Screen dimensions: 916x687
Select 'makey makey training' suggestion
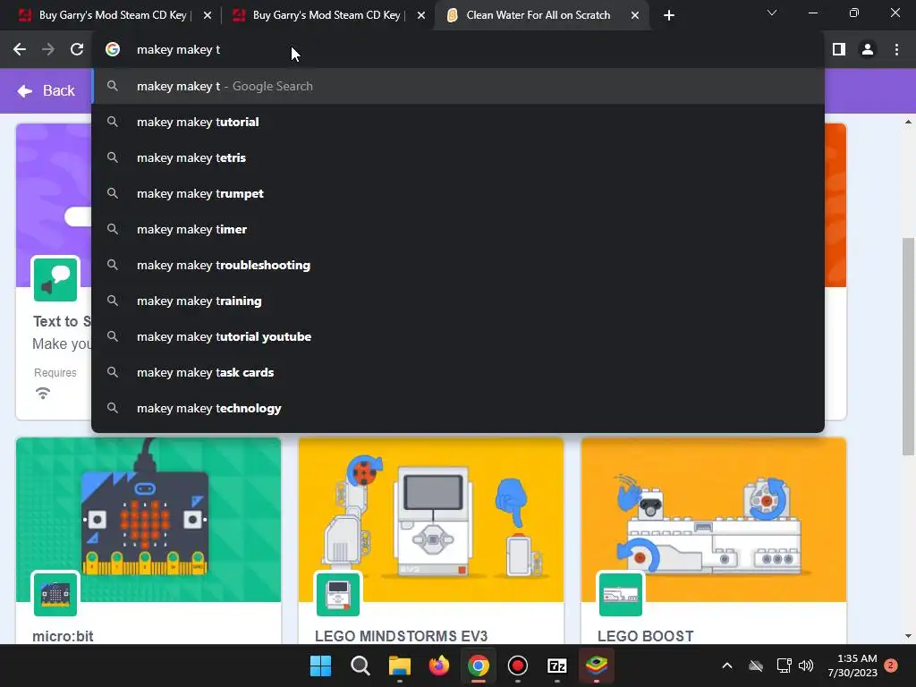458,301
